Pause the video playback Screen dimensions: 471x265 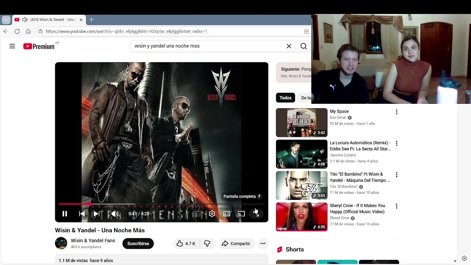tap(64, 214)
